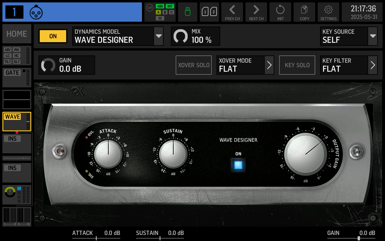Open channel copy with the COPY icon

point(304,12)
